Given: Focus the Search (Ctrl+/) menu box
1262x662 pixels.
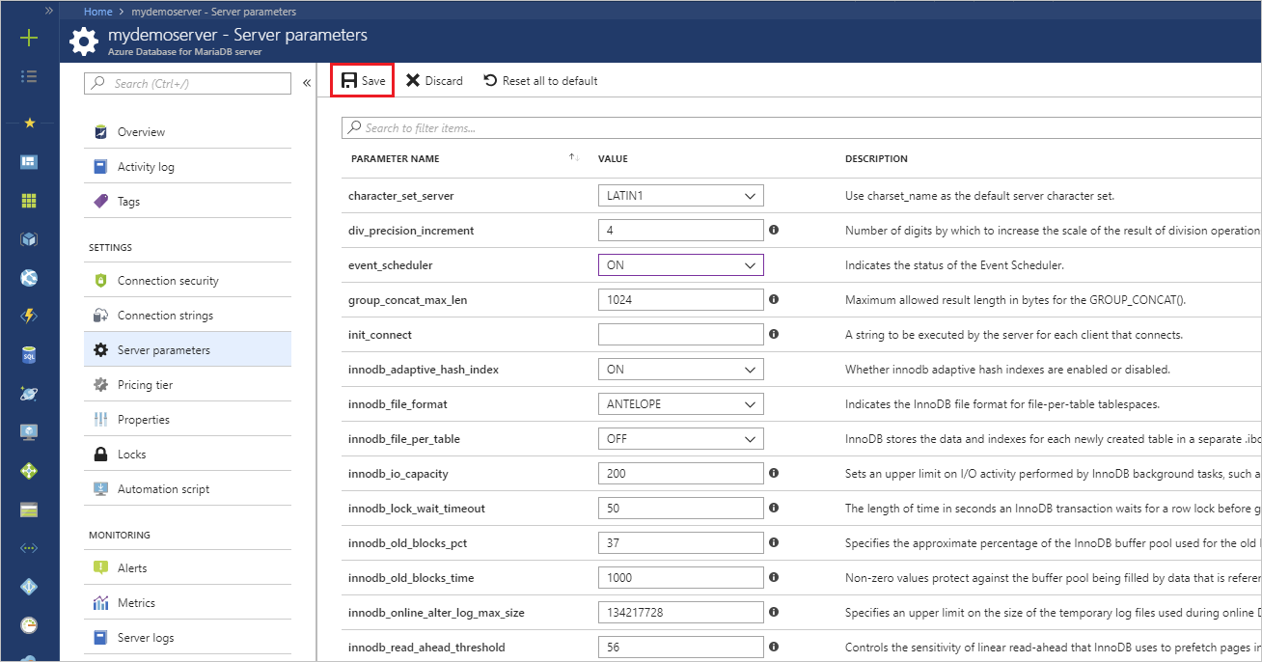Looking at the screenshot, I should coord(187,83).
